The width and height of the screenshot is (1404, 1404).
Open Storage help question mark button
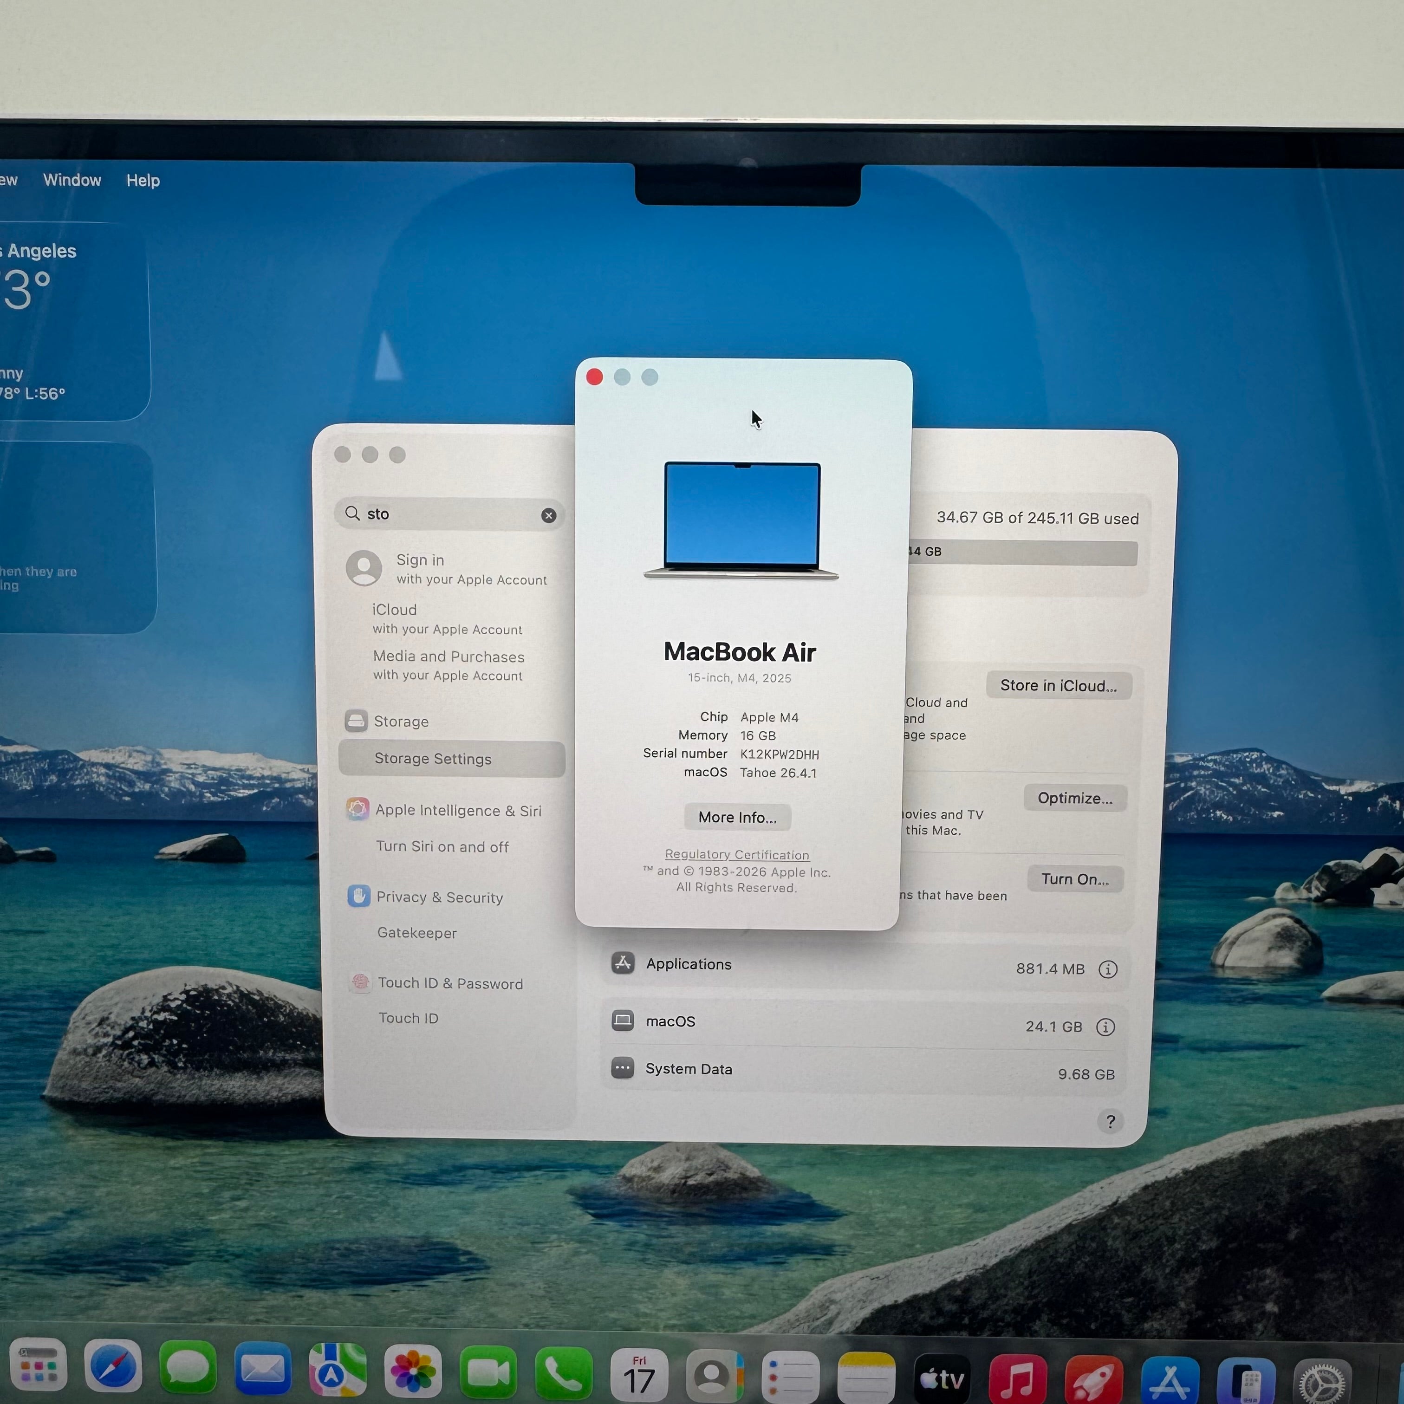[1111, 1122]
